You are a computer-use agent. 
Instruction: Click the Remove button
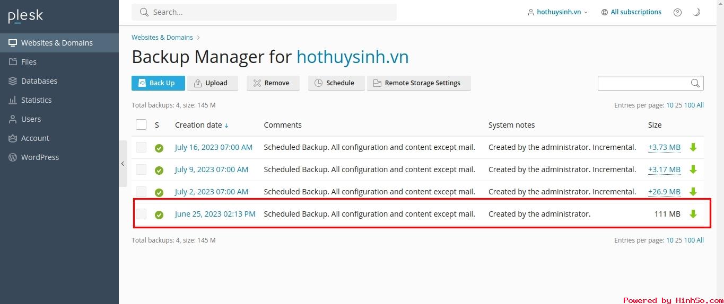click(273, 83)
